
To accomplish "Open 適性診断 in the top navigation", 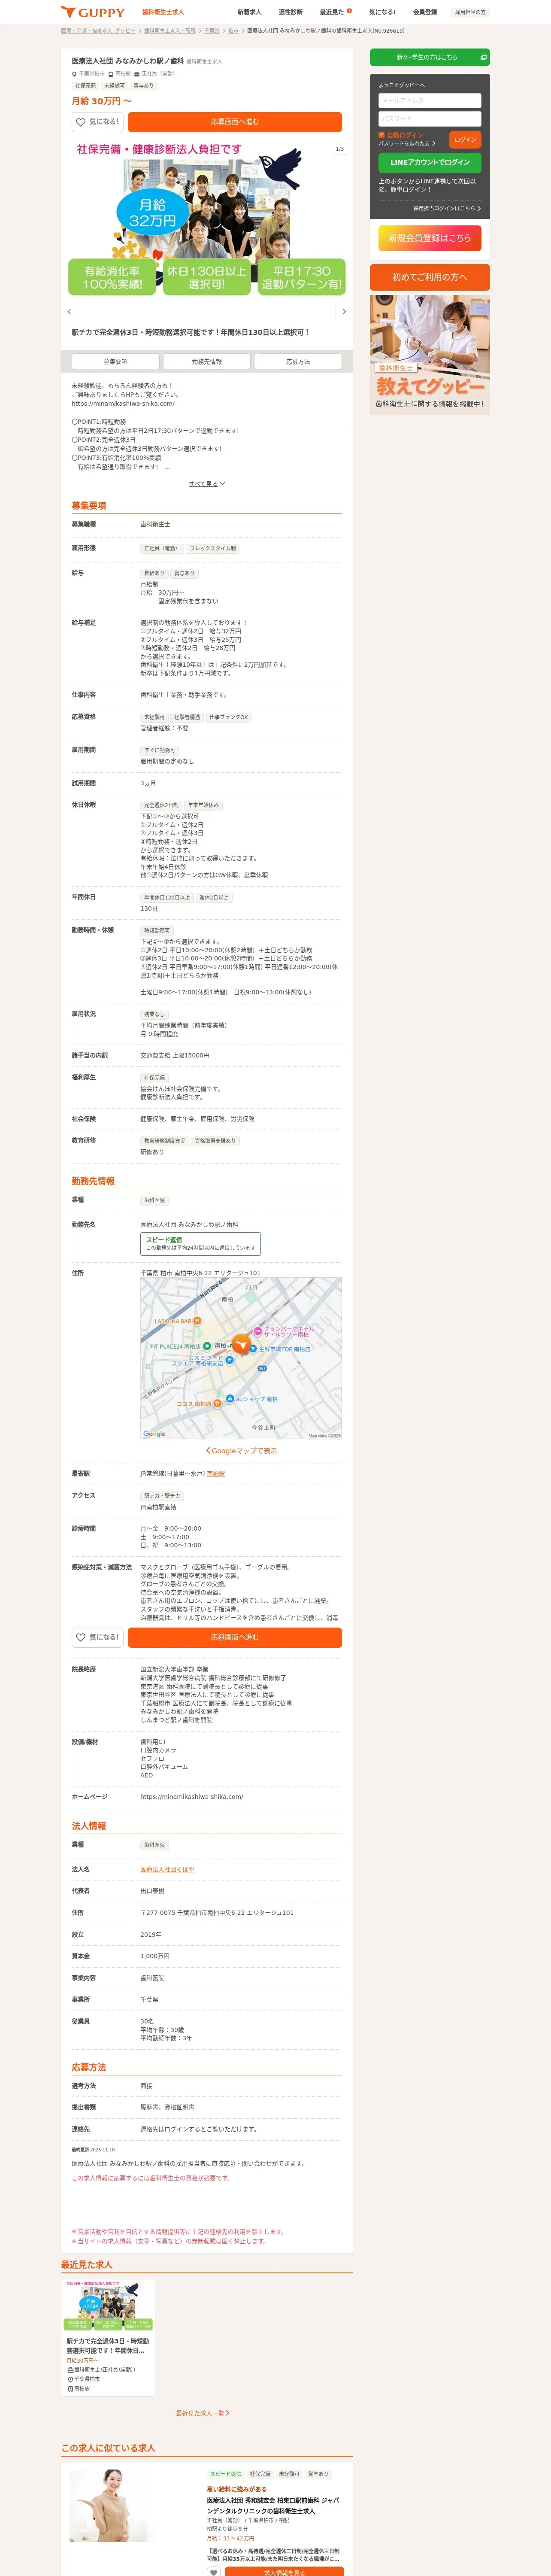I will [x=290, y=12].
